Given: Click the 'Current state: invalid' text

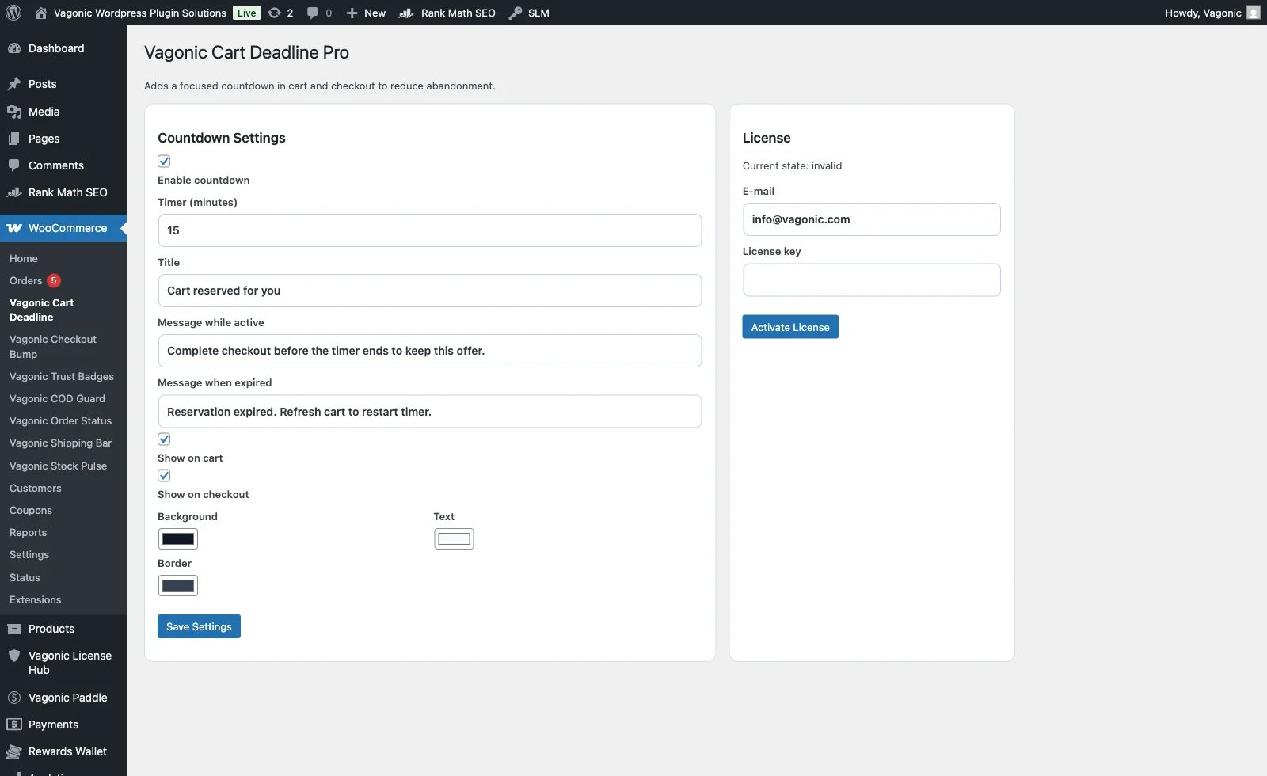Looking at the screenshot, I should click(792, 166).
